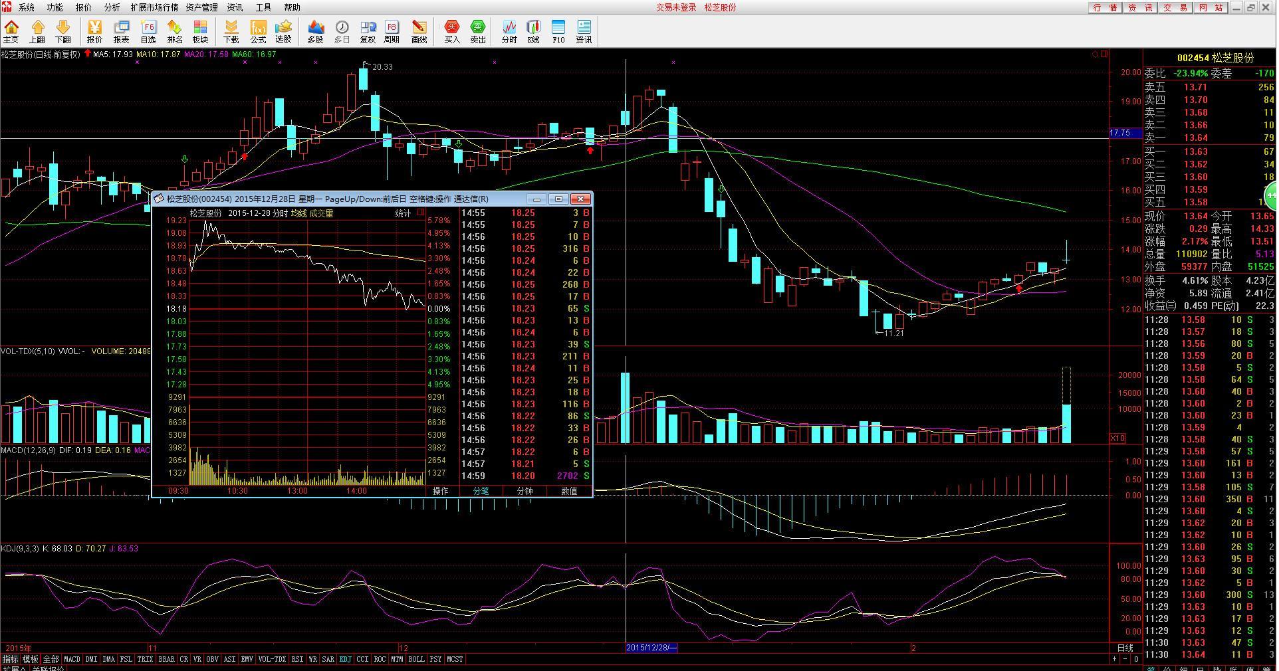Open the F10 company info icon
Image resolution: width=1279 pixels, height=671 pixels.
[x=558, y=31]
